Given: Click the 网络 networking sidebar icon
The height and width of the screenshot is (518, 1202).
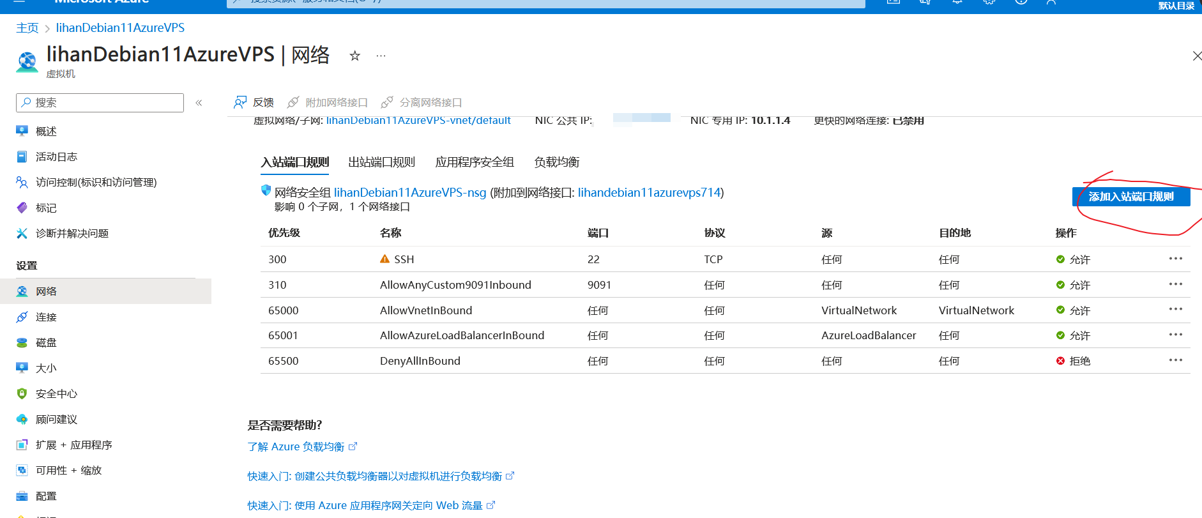Looking at the screenshot, I should click(x=22, y=291).
